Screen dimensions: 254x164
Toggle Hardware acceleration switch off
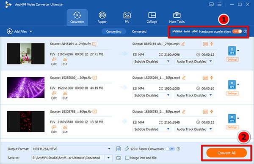pos(237,31)
